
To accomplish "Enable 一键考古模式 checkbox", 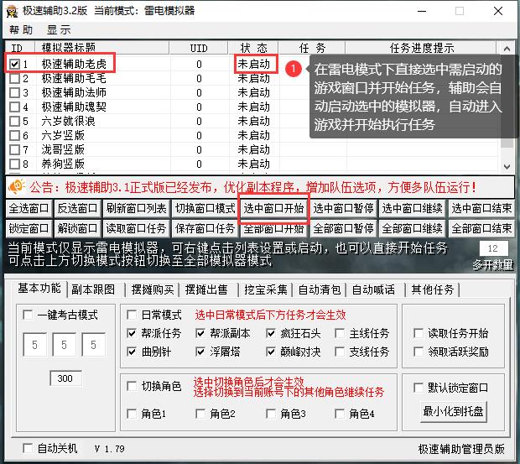I will click(x=28, y=315).
